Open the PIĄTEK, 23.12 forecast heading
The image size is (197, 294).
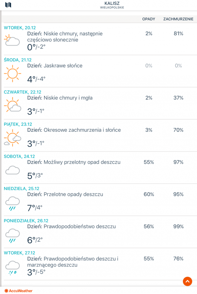18,124
